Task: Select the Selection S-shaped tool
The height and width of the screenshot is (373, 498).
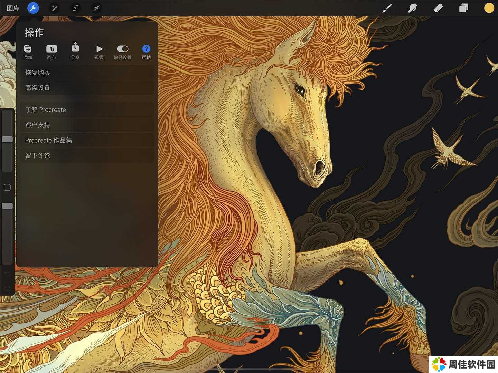Action: pyautogui.click(x=75, y=8)
